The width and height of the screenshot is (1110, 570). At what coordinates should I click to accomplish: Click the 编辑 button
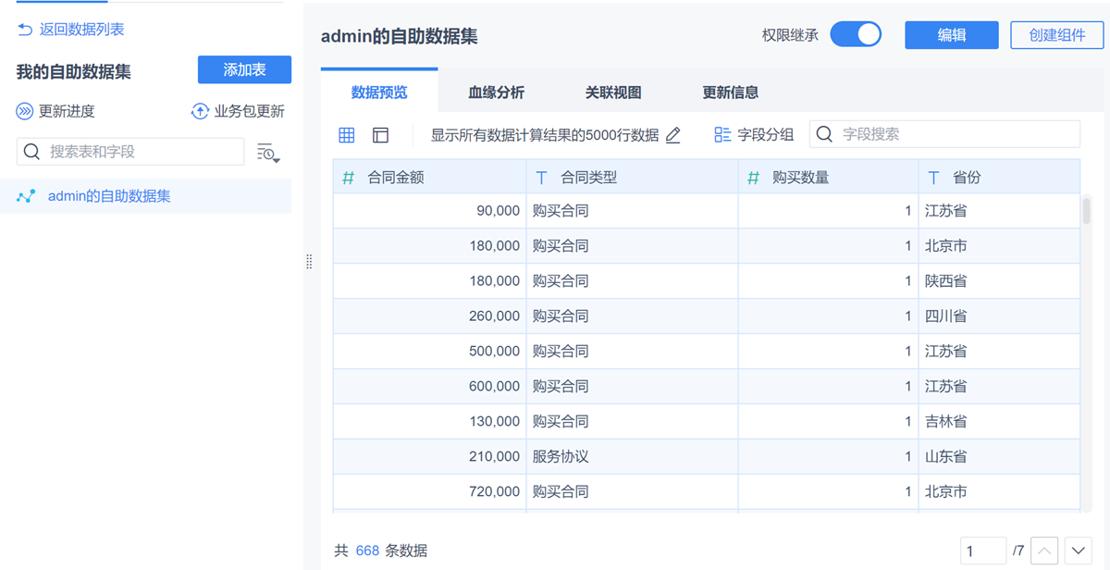pyautogui.click(x=952, y=35)
